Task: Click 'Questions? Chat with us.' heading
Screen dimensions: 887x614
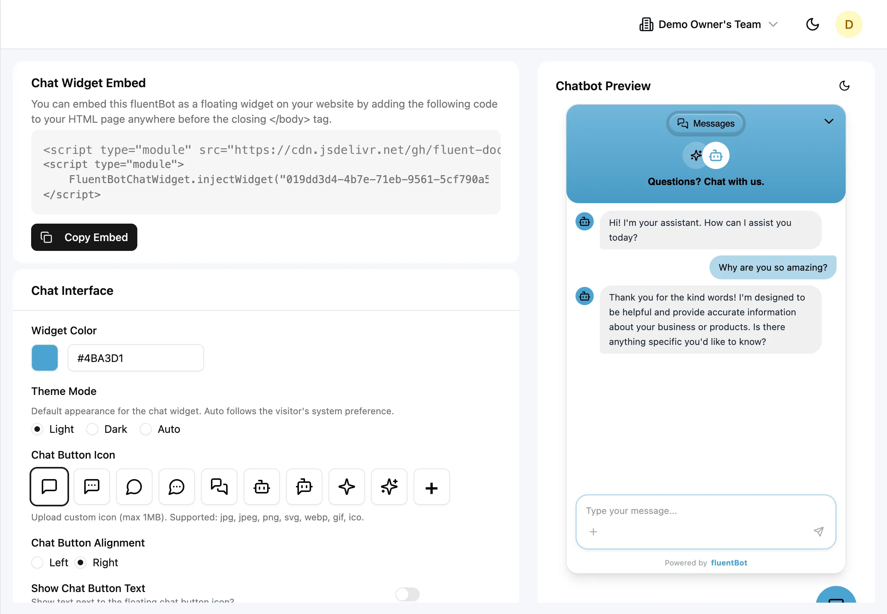Action: [x=706, y=182]
